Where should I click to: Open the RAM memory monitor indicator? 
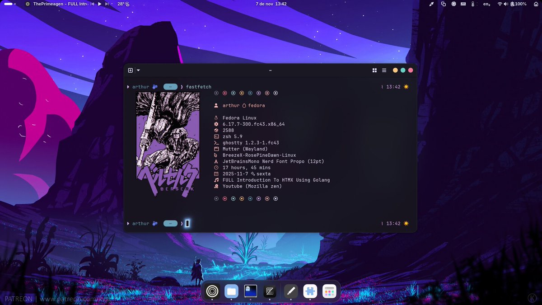click(x=463, y=4)
